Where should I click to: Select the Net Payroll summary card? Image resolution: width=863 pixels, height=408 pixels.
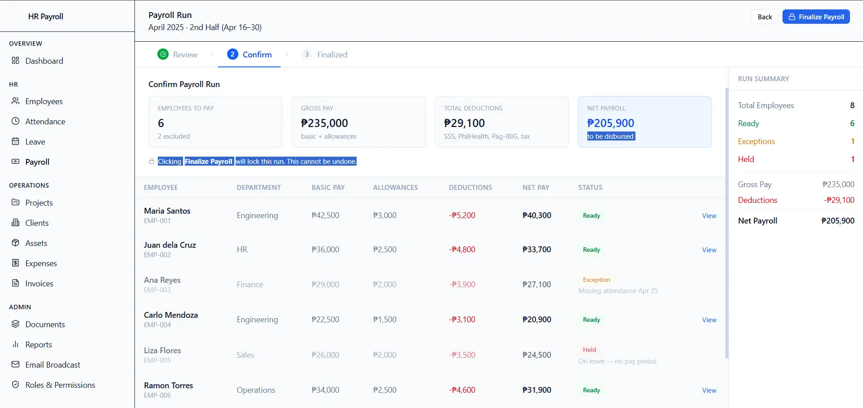[644, 122]
